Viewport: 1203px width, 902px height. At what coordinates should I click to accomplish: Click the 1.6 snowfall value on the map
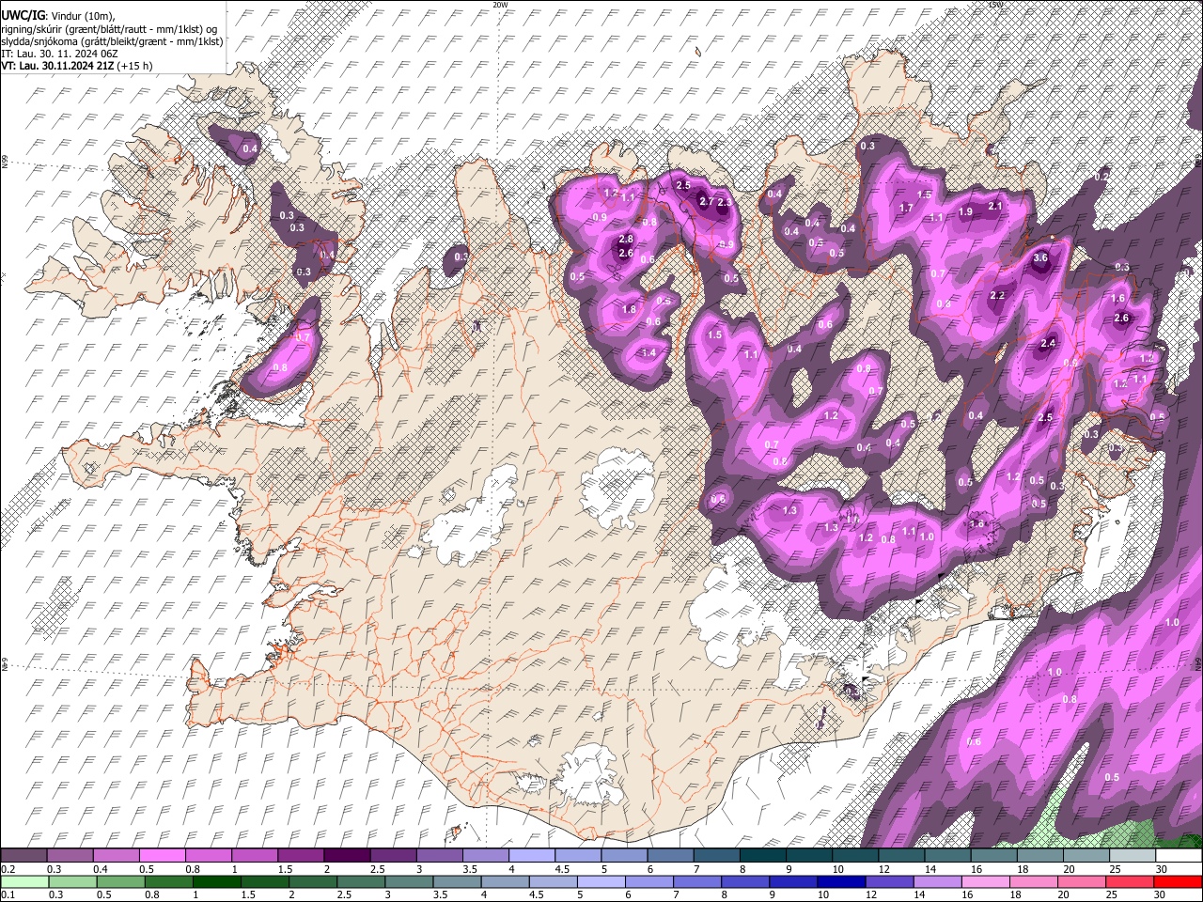pos(1118,298)
